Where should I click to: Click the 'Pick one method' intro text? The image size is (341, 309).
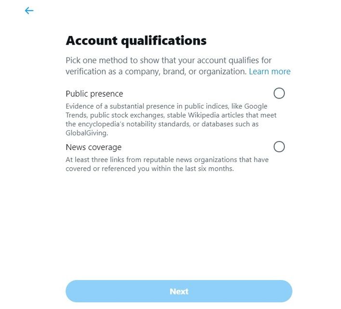(168, 61)
